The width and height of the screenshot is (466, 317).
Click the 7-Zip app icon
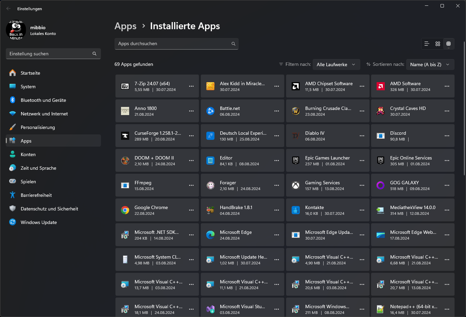tap(125, 87)
